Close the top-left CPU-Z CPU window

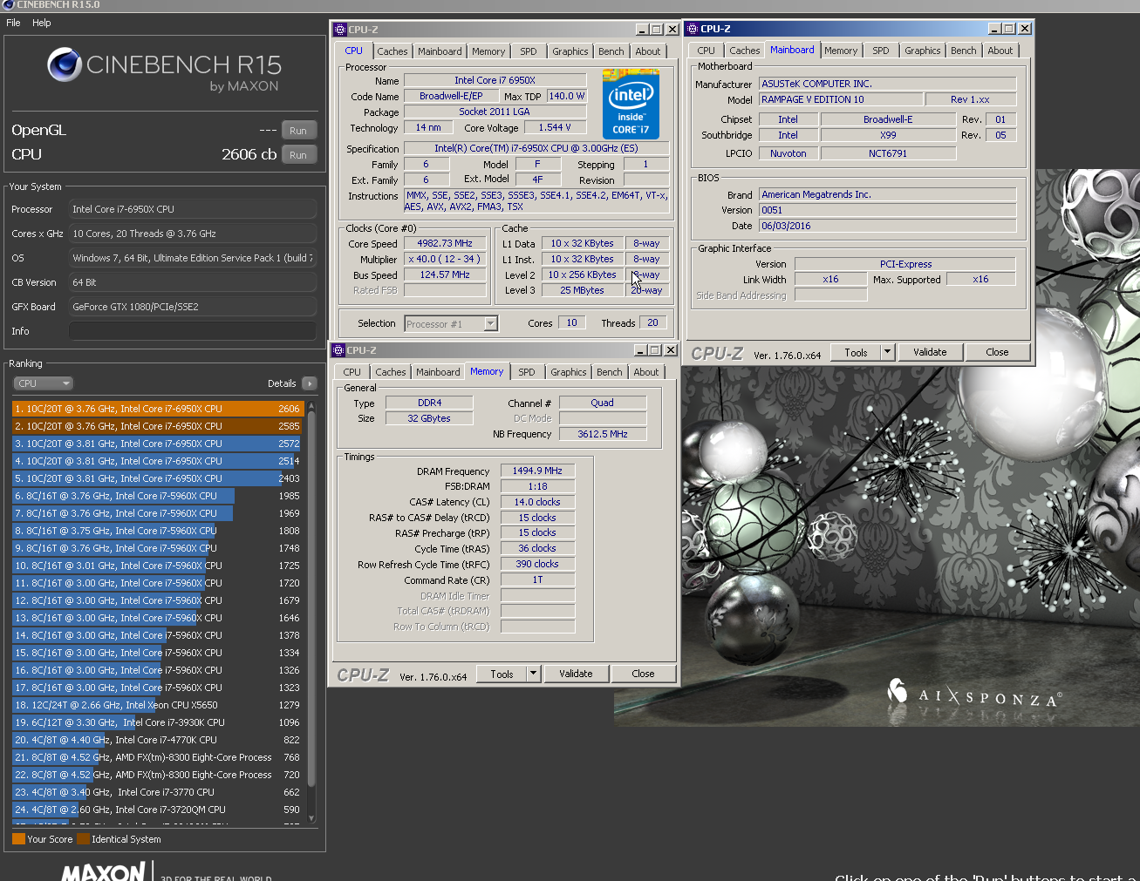(x=672, y=30)
